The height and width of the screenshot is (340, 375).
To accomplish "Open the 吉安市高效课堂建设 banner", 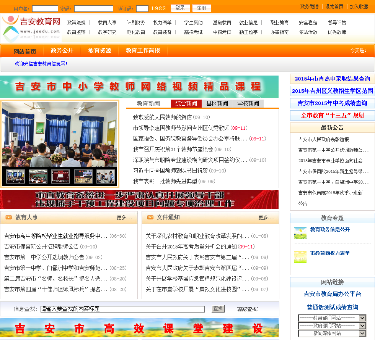I will [139, 328].
